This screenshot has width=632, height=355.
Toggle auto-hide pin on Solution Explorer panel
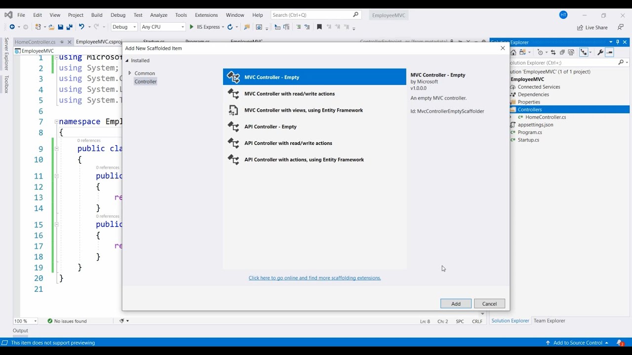pyautogui.click(x=618, y=42)
